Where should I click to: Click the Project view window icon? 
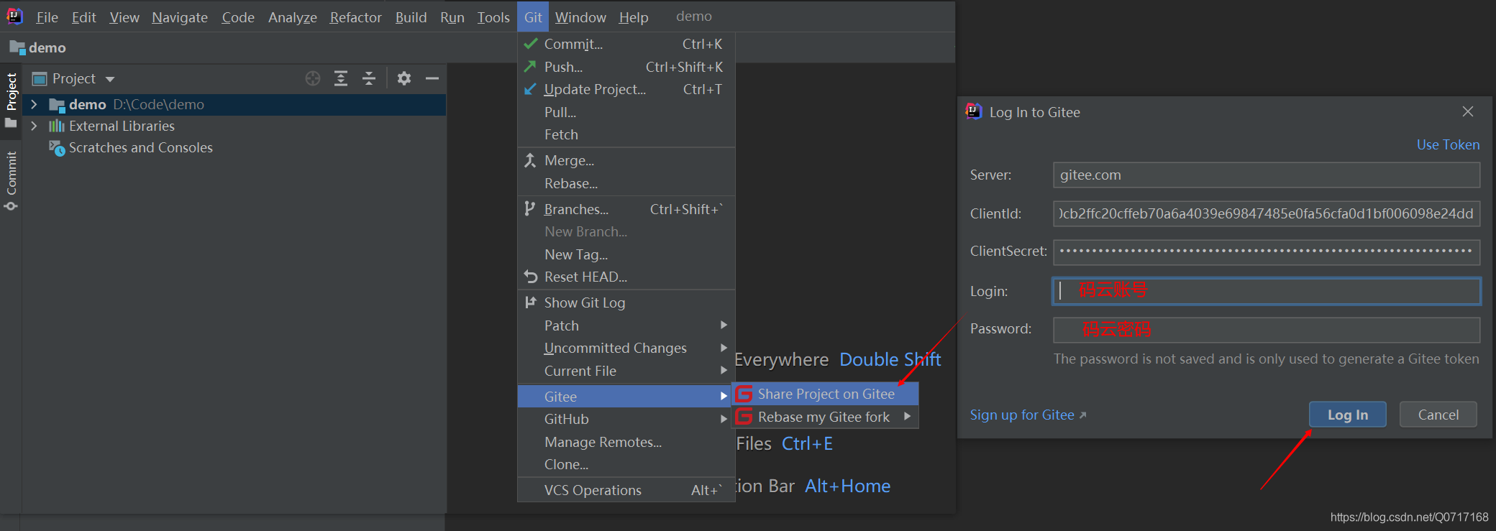[40, 78]
